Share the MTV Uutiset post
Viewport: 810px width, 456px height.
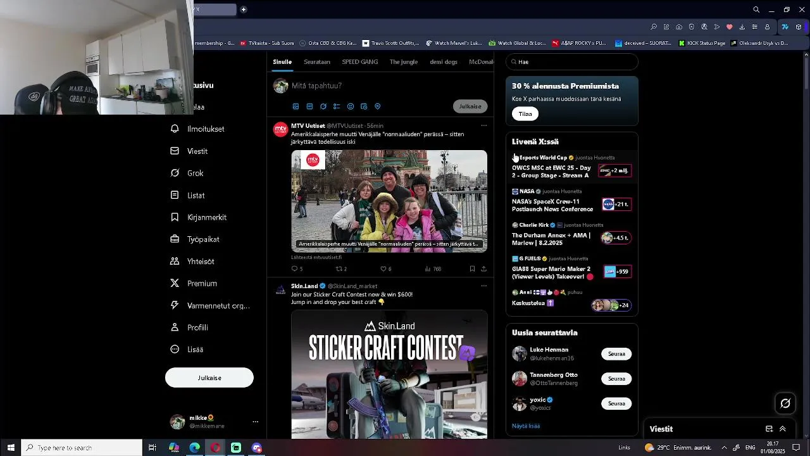click(x=484, y=269)
